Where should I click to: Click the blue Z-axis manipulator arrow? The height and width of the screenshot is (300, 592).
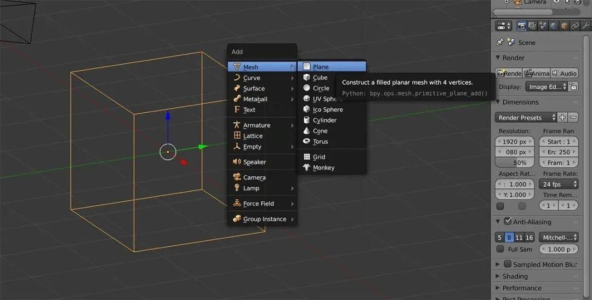coord(168,116)
